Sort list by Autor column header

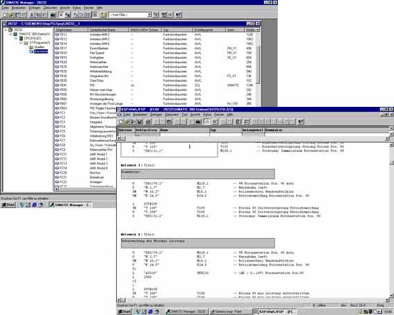235,30
